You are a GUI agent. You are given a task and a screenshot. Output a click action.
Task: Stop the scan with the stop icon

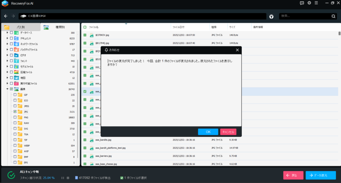[68, 178]
